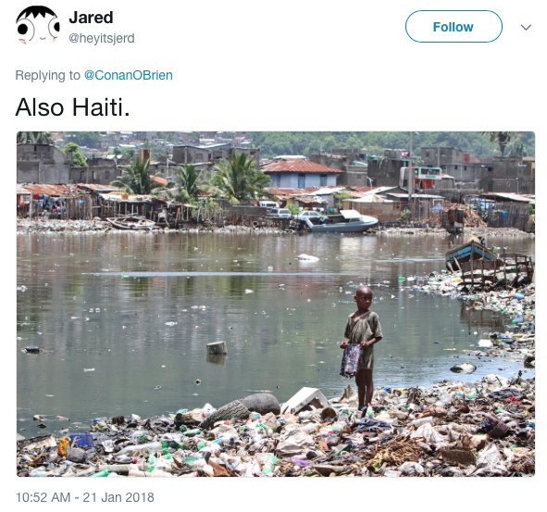The height and width of the screenshot is (512, 547).
Task: Click the 'Replying to' label
Action: pos(48,75)
